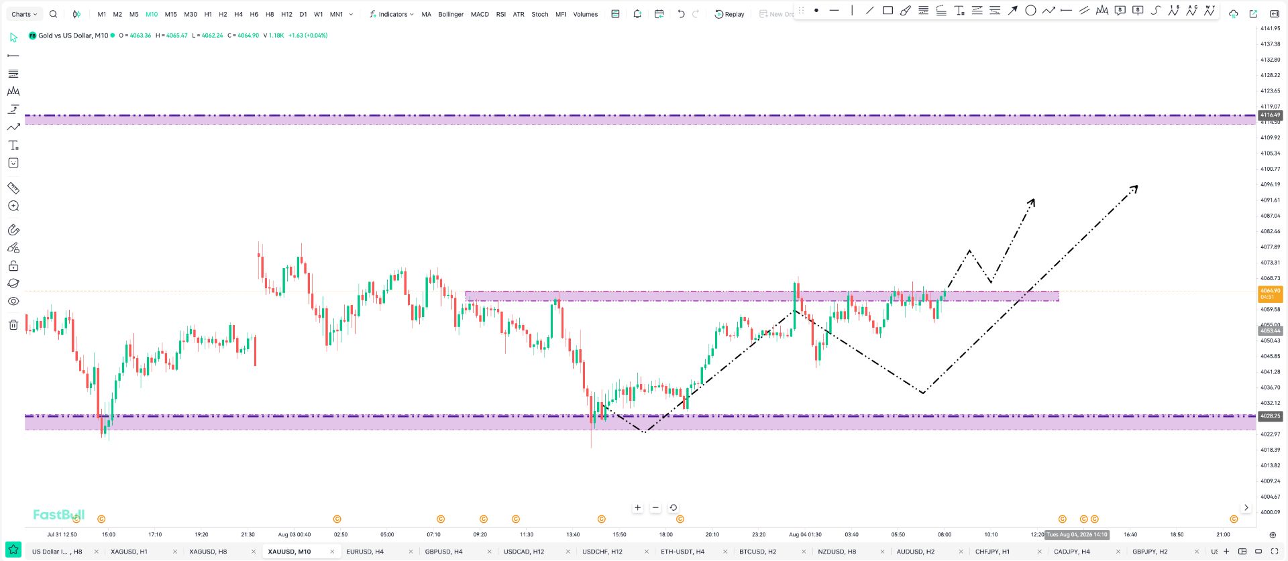The image size is (1288, 561).
Task: Toggle drawings visibility eye icon
Action: [13, 302]
